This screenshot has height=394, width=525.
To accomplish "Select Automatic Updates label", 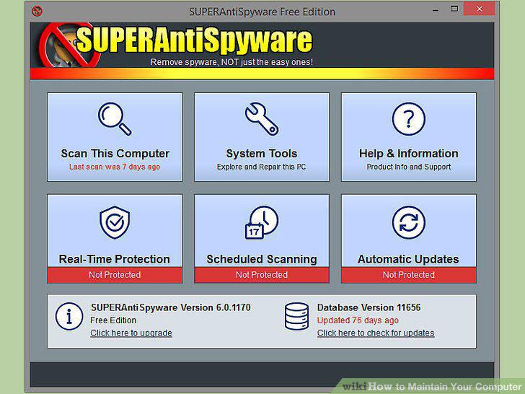I will click(408, 259).
